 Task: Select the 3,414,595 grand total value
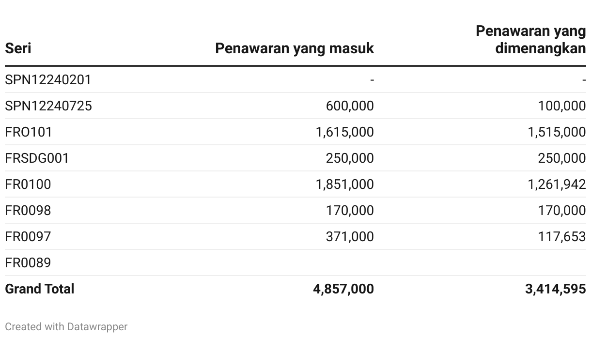click(556, 289)
